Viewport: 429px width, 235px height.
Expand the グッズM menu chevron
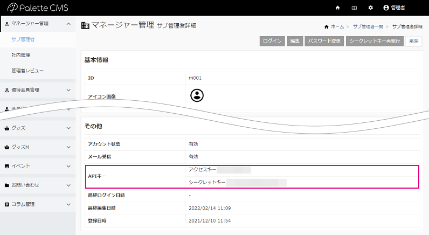click(x=68, y=147)
